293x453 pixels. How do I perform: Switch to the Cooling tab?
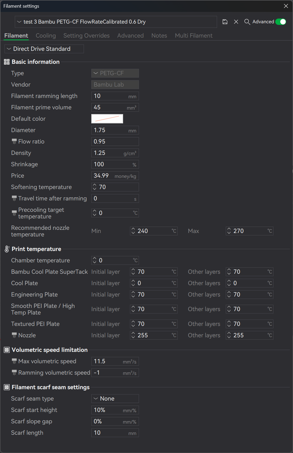[46, 36]
